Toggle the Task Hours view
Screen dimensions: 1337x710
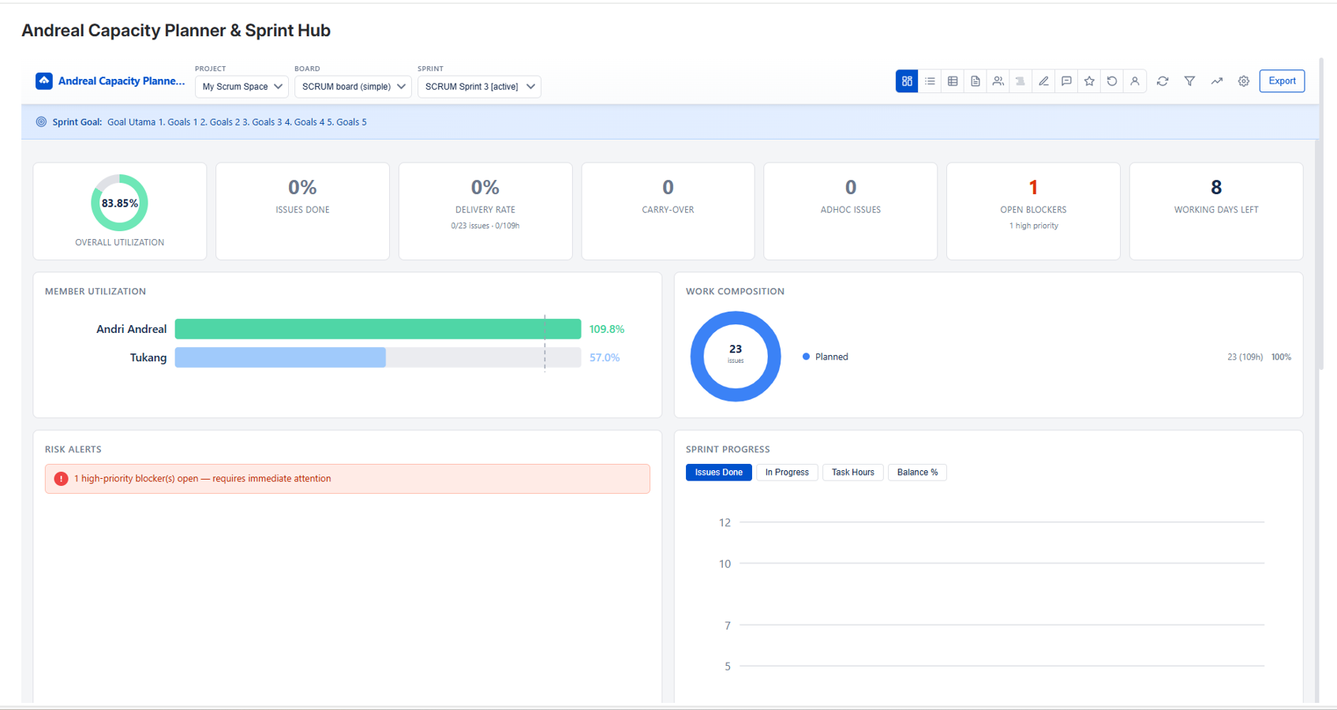pyautogui.click(x=852, y=472)
